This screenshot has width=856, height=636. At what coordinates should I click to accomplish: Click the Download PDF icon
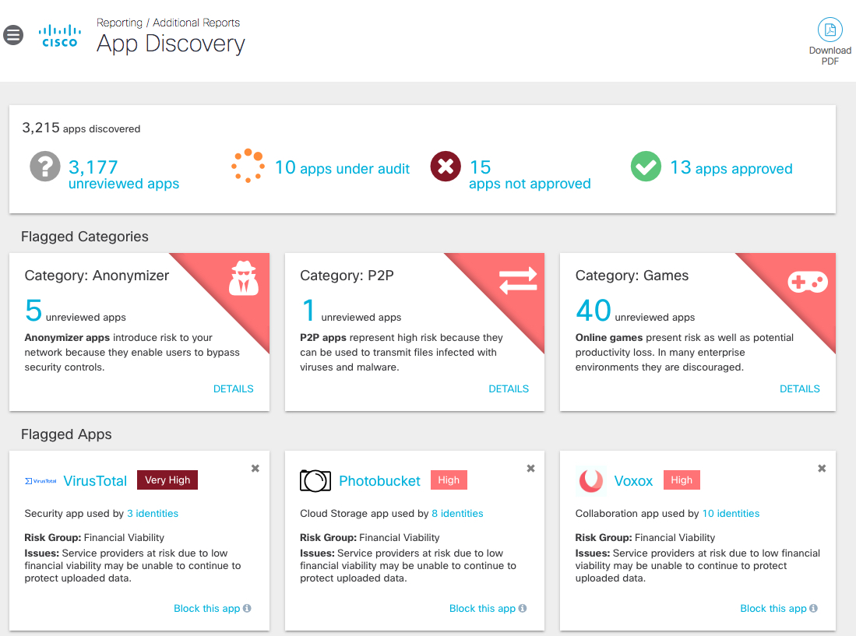(x=830, y=30)
